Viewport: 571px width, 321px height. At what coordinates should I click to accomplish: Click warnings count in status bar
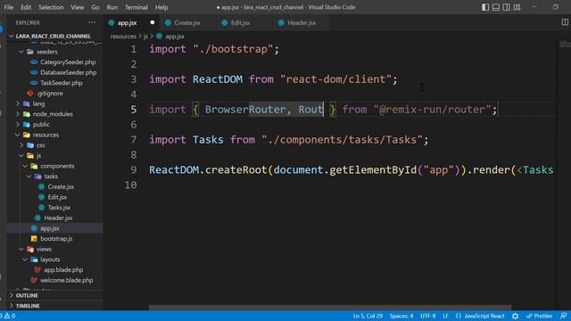(x=10, y=316)
